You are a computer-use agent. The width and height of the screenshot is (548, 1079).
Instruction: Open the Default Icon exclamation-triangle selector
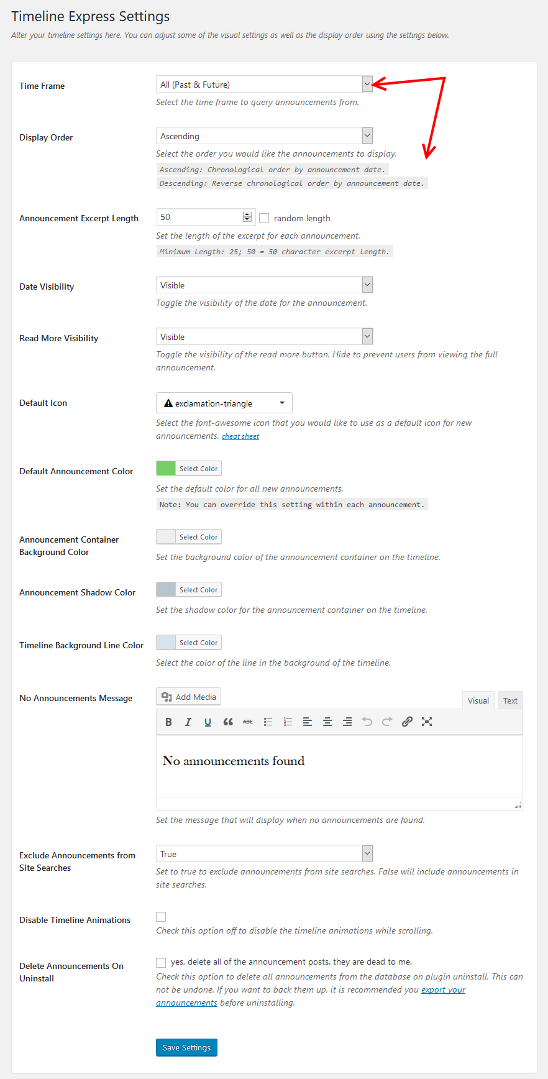[x=224, y=403]
